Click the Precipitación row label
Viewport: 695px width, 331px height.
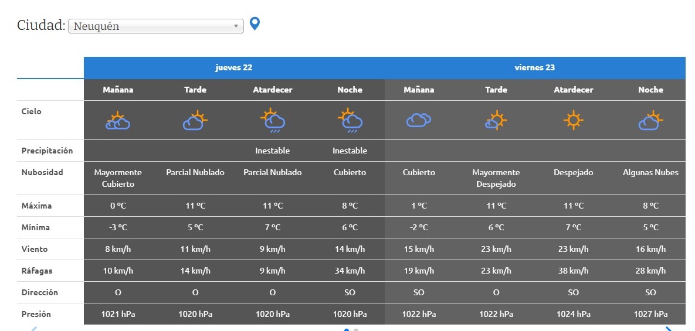(x=47, y=151)
